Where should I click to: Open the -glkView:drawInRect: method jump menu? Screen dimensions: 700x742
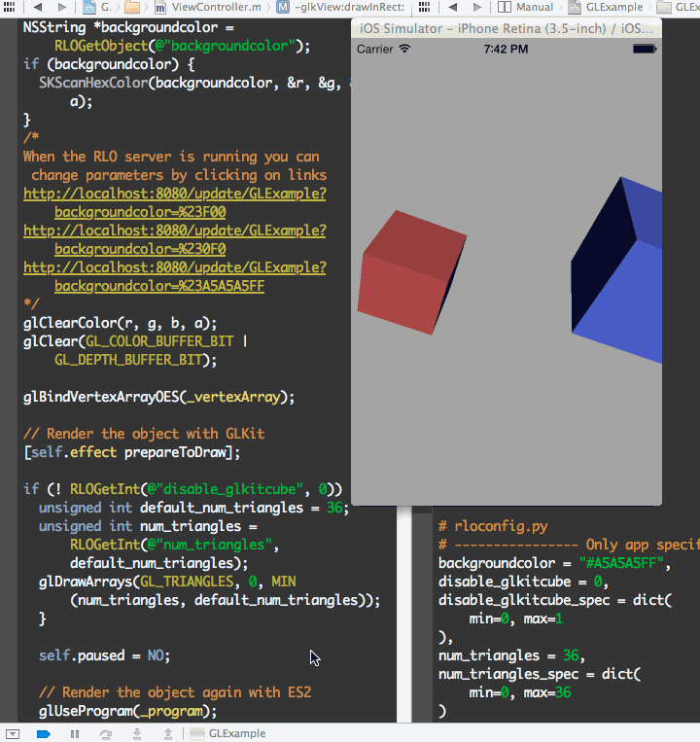341,7
